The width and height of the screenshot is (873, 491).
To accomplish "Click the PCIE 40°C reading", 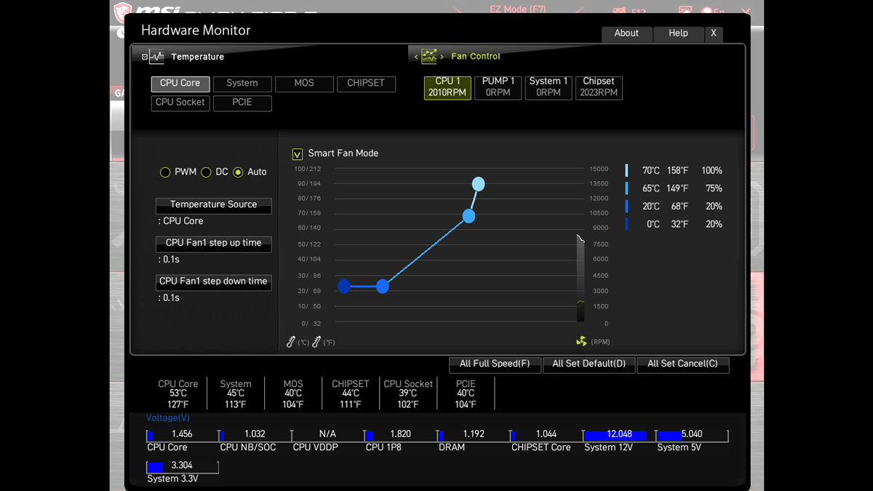I will [x=466, y=394].
